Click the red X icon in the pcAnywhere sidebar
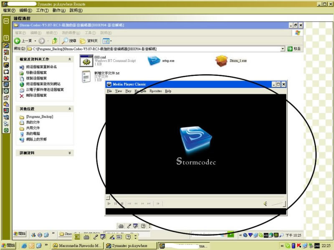Viewport: 334px width, 250px height. point(6,78)
